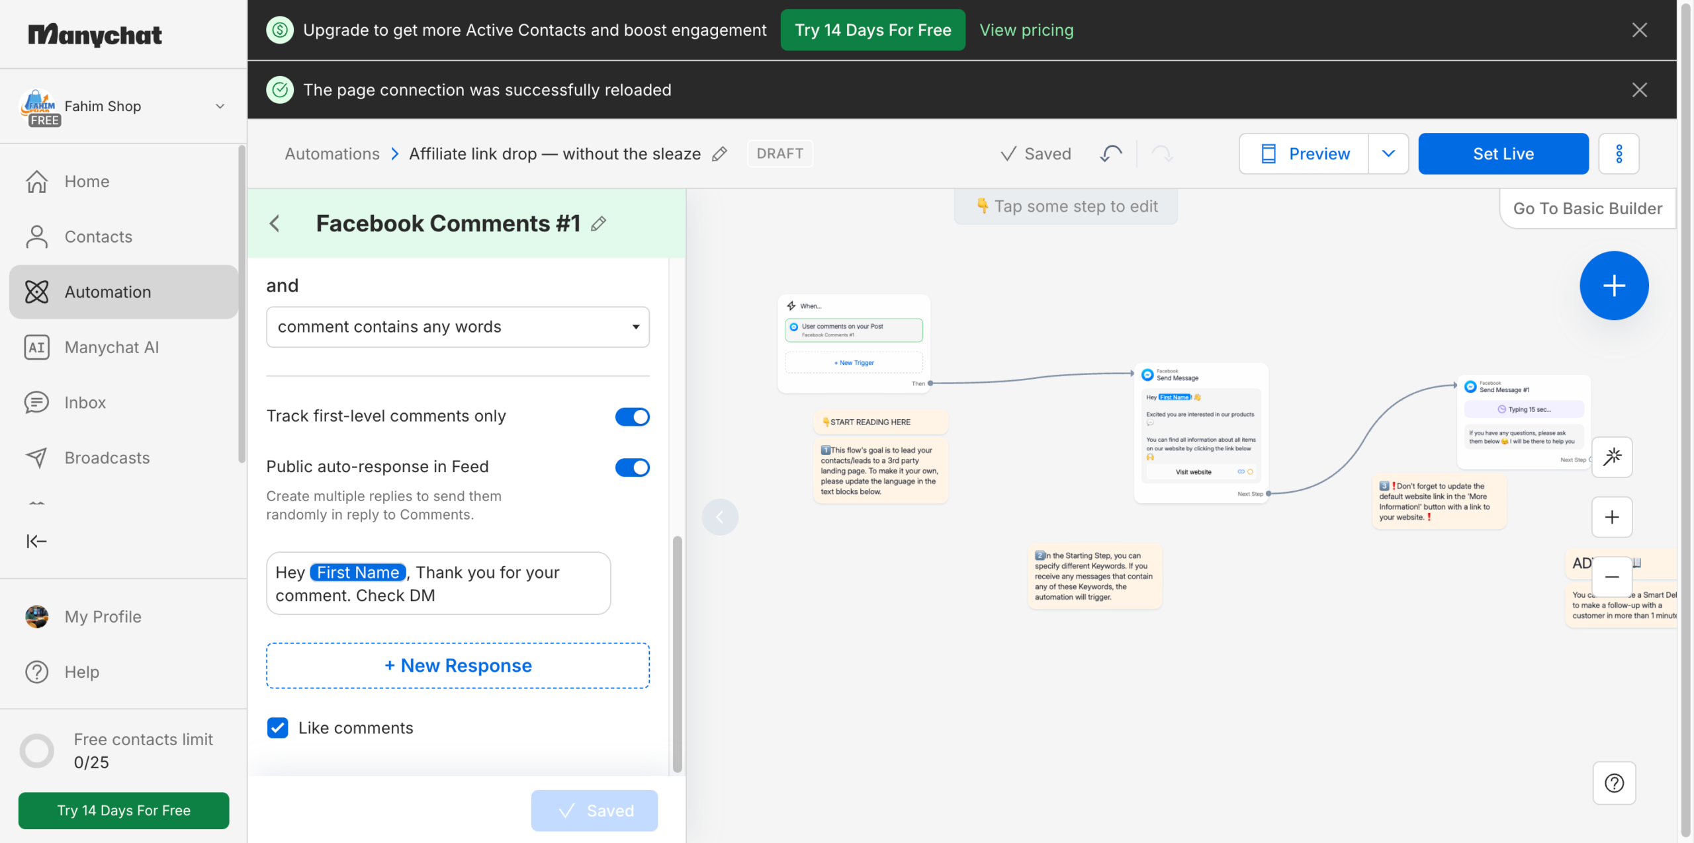Open the canvas help question mark
Screen dimensions: 1694x843
tap(1614, 783)
